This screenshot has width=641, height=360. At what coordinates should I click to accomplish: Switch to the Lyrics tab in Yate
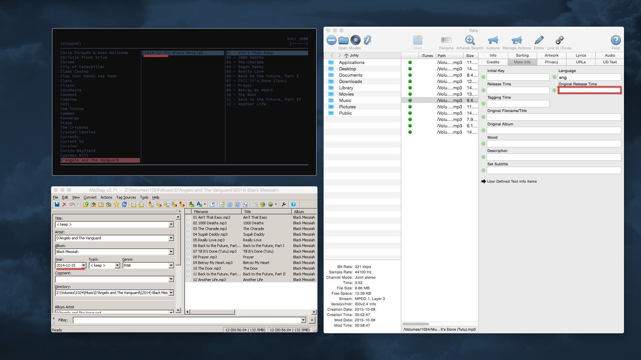[x=581, y=55]
